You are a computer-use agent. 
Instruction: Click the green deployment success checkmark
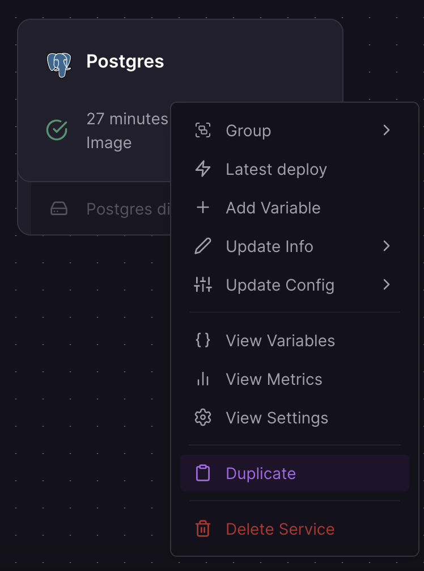[x=56, y=130]
